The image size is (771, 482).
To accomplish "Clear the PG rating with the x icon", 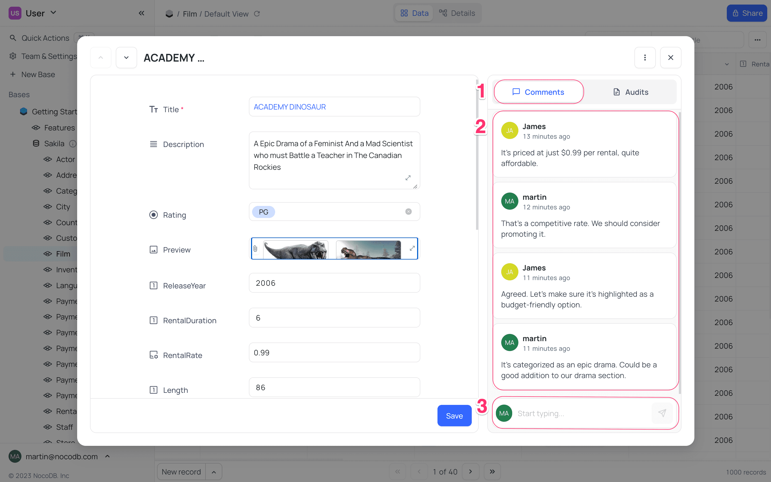I will click(x=408, y=212).
